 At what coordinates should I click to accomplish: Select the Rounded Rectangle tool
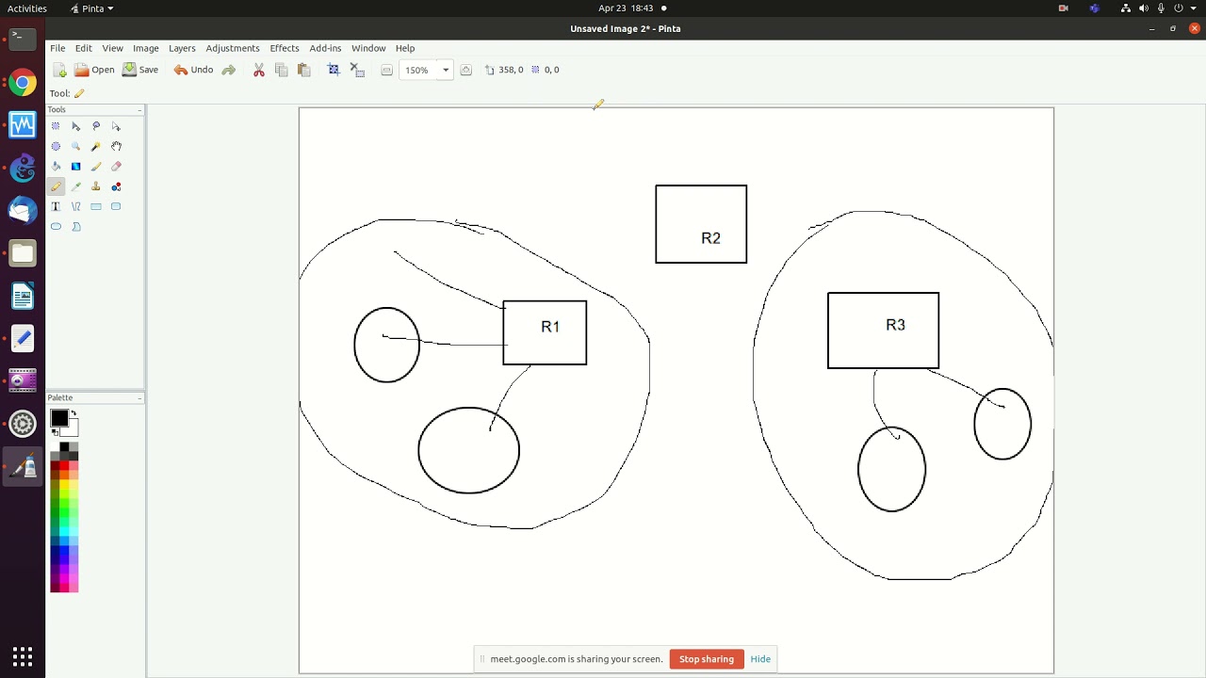tap(116, 206)
